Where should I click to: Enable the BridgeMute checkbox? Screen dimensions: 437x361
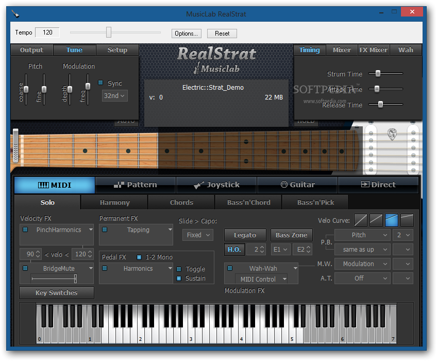pos(25,268)
